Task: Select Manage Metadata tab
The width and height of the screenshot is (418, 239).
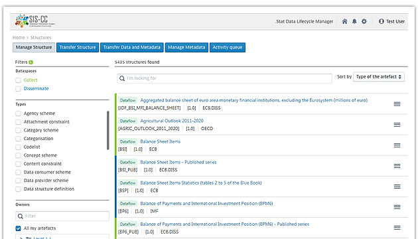Action: [x=186, y=48]
